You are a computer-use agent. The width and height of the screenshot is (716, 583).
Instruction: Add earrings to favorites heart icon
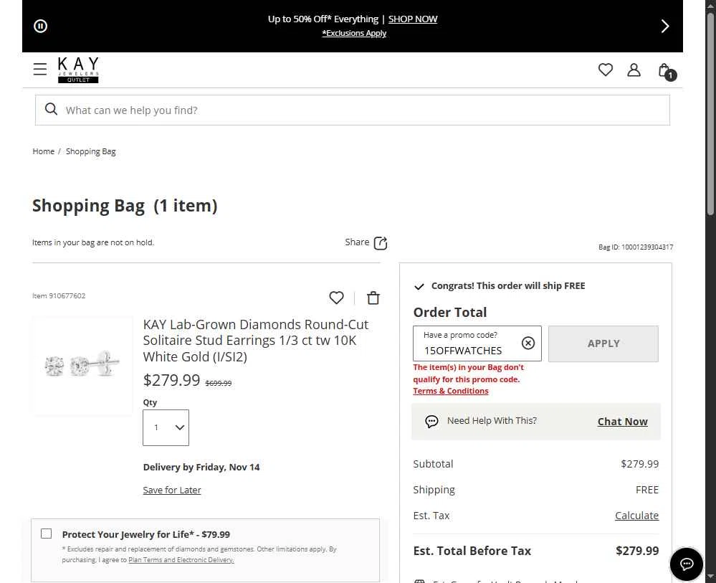pos(337,298)
